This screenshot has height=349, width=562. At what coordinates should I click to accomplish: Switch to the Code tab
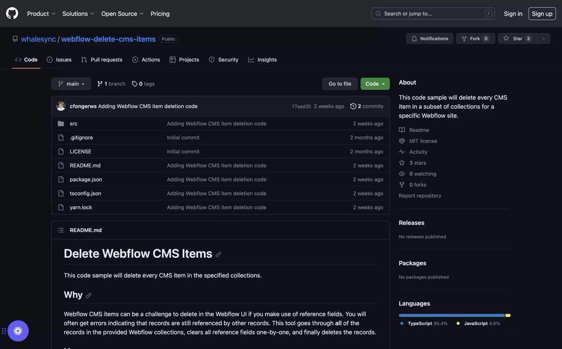(26, 60)
